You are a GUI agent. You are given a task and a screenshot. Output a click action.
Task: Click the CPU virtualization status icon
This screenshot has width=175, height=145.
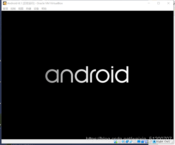147,142
